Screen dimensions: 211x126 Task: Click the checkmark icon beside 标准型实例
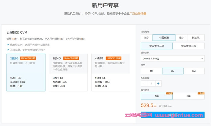[8, 45]
